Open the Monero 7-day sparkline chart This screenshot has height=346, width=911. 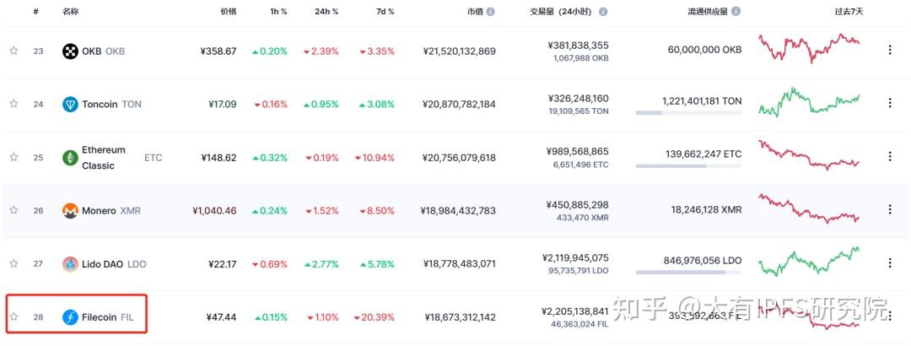pos(809,209)
